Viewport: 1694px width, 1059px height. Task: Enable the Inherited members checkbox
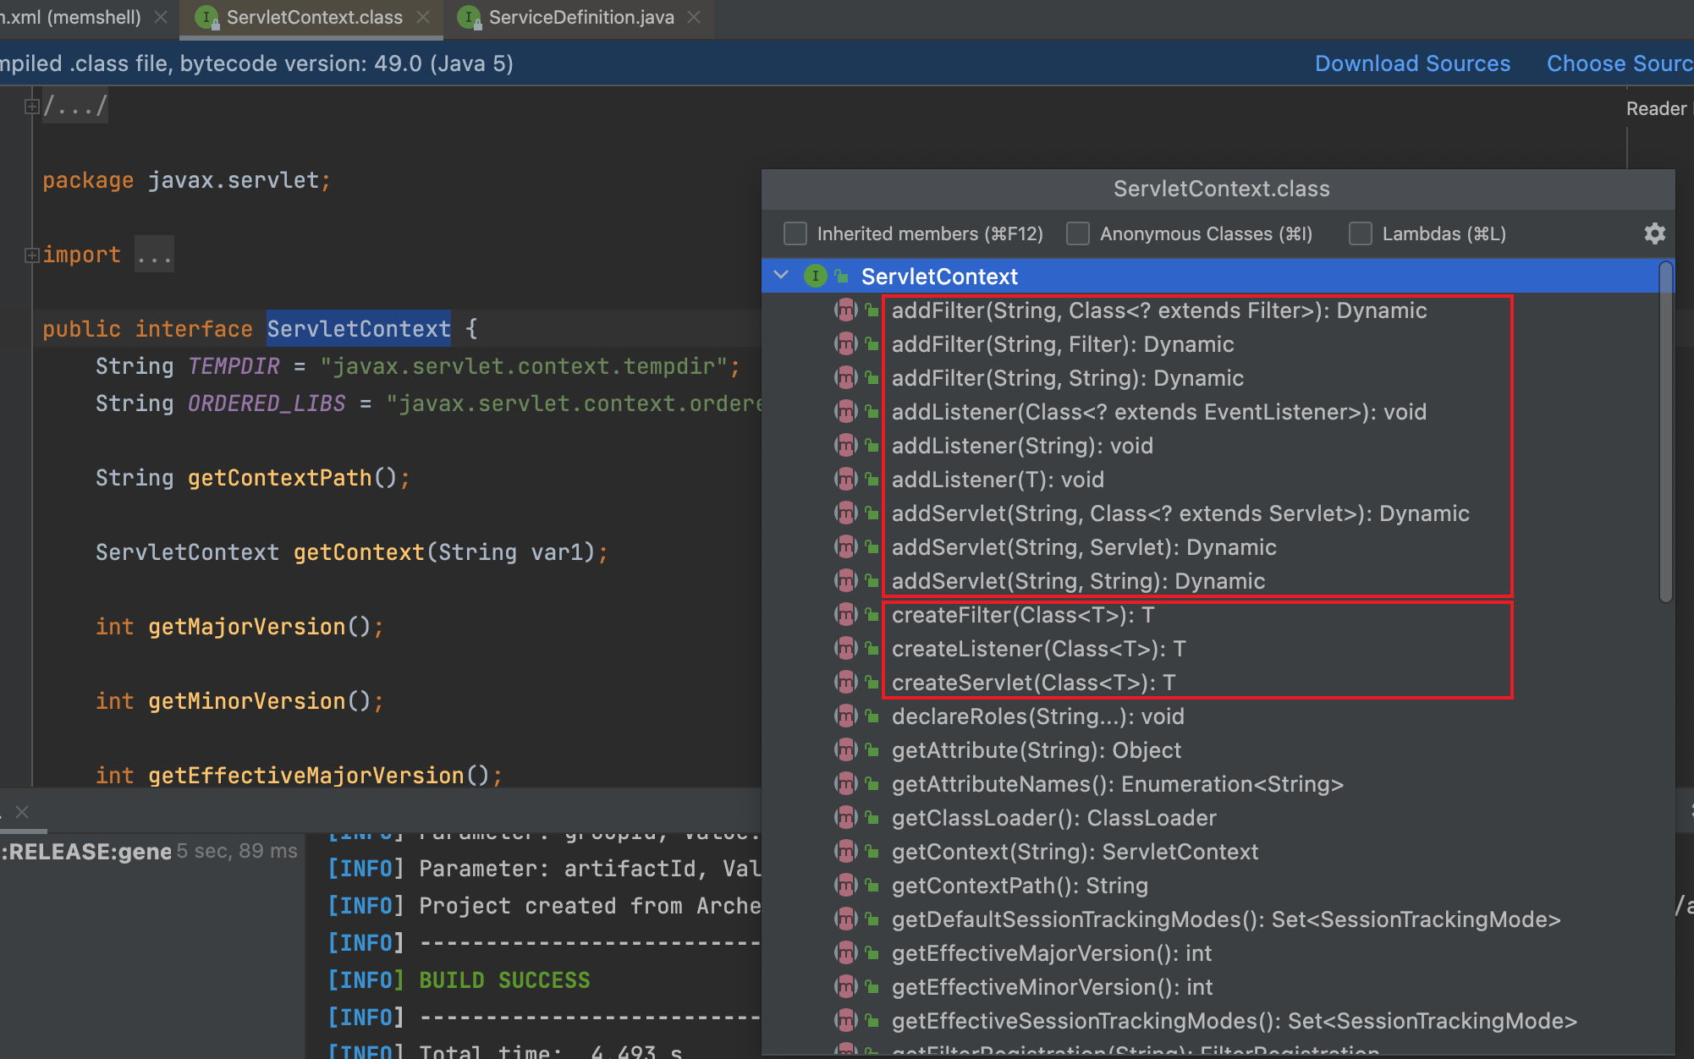click(x=795, y=233)
